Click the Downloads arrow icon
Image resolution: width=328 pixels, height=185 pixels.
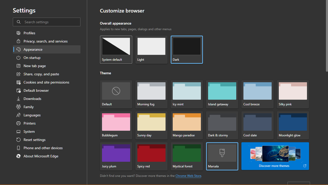click(x=18, y=99)
